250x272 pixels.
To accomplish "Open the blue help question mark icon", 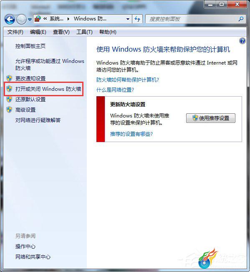I will [242, 41].
